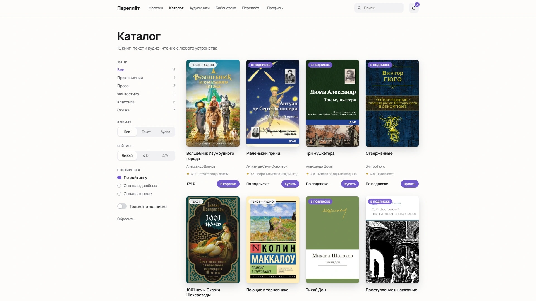The image size is (536, 301).
Task: Select Сначала новые sorting radio
Action: pyautogui.click(x=119, y=194)
